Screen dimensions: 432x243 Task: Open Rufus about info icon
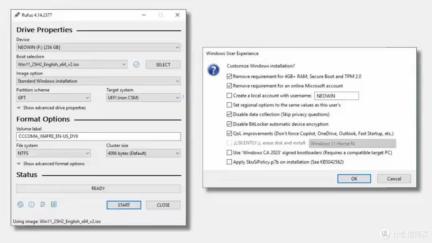32,205
